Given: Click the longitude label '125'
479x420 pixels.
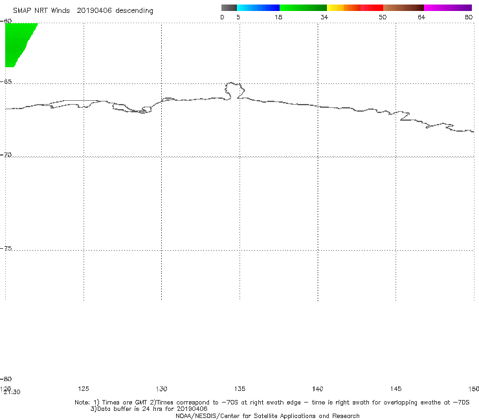Looking at the screenshot, I should click(84, 388).
